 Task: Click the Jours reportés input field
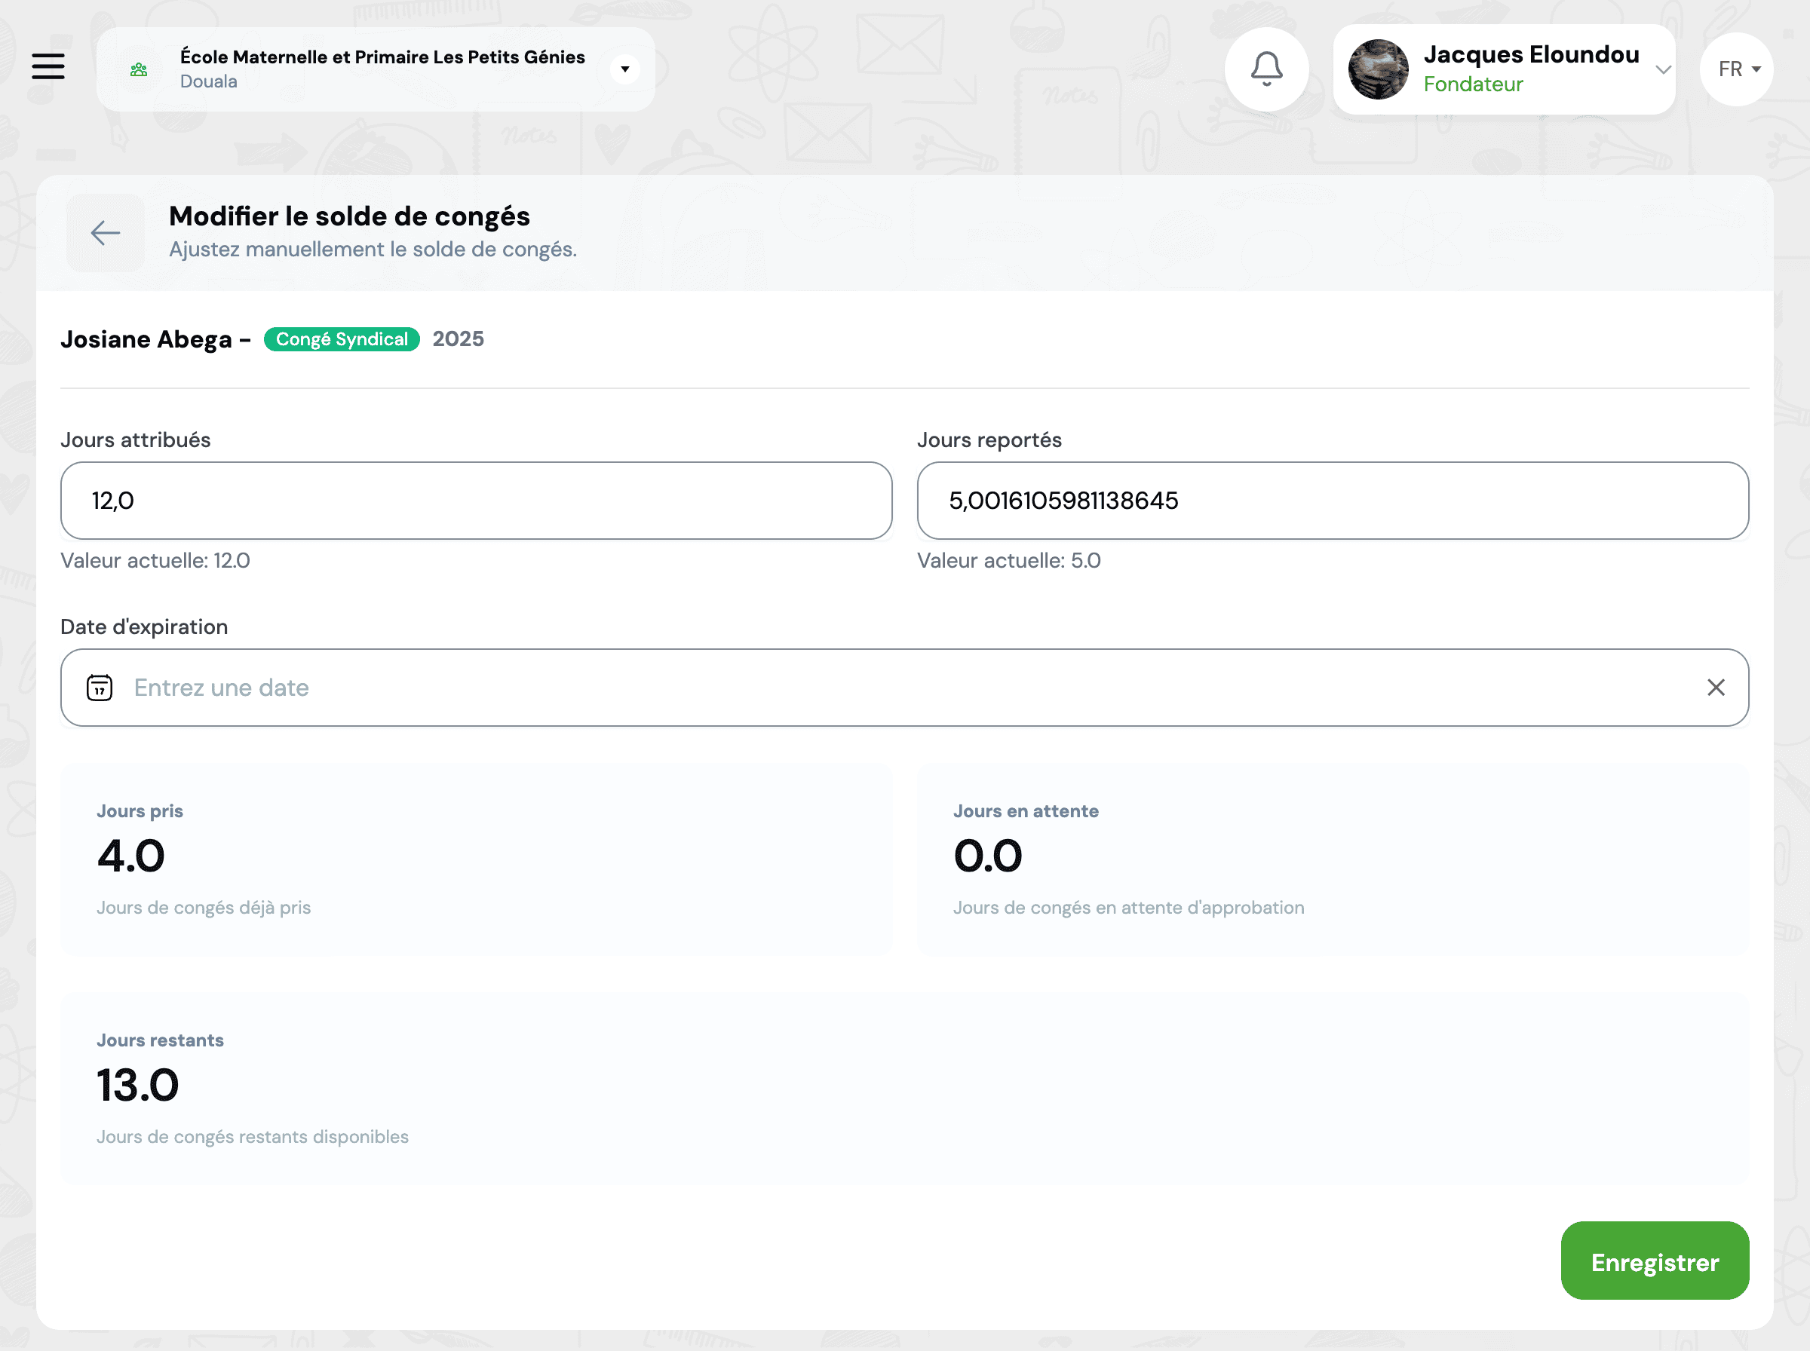point(1333,501)
